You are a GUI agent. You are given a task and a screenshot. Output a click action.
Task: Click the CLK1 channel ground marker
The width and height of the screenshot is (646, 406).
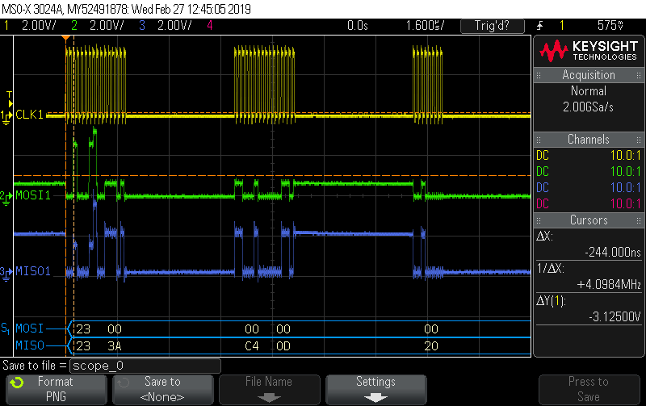(6, 116)
